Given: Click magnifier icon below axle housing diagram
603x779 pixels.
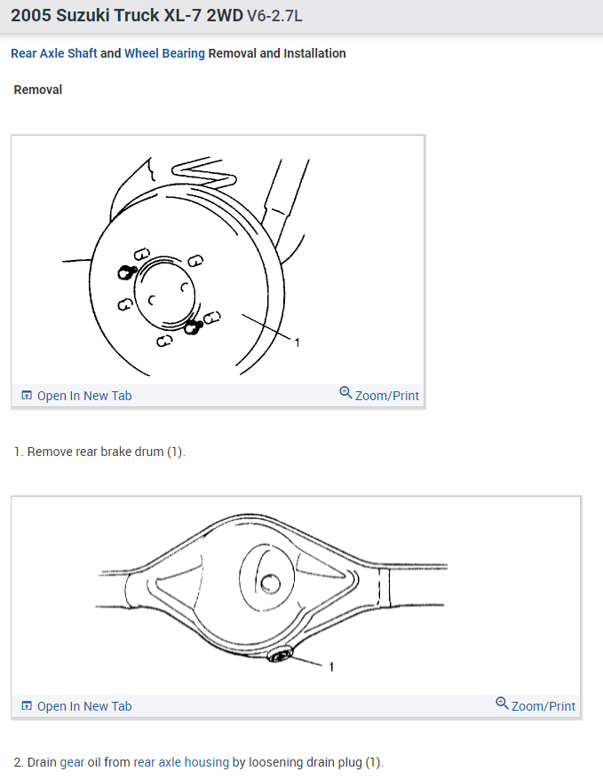Looking at the screenshot, I should click(502, 703).
